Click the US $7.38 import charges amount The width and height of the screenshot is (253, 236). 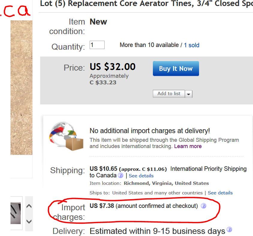coord(102,206)
